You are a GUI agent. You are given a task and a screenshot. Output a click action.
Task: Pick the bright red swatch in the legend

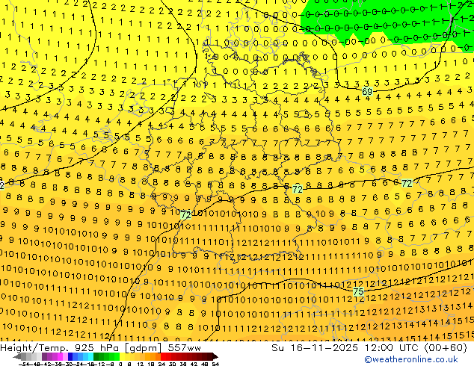click(x=163, y=357)
